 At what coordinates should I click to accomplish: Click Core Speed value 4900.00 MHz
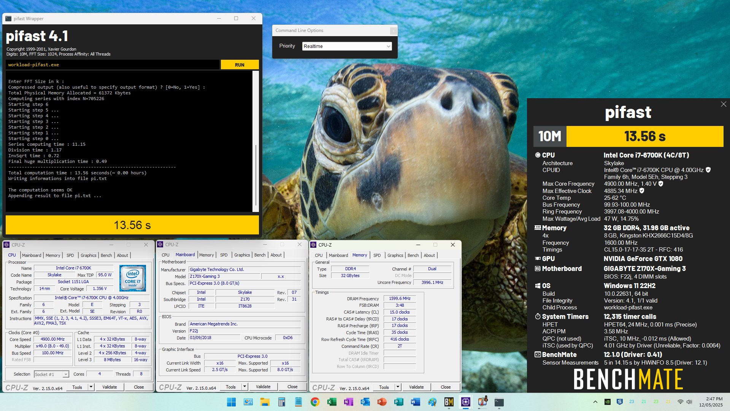(x=52, y=339)
